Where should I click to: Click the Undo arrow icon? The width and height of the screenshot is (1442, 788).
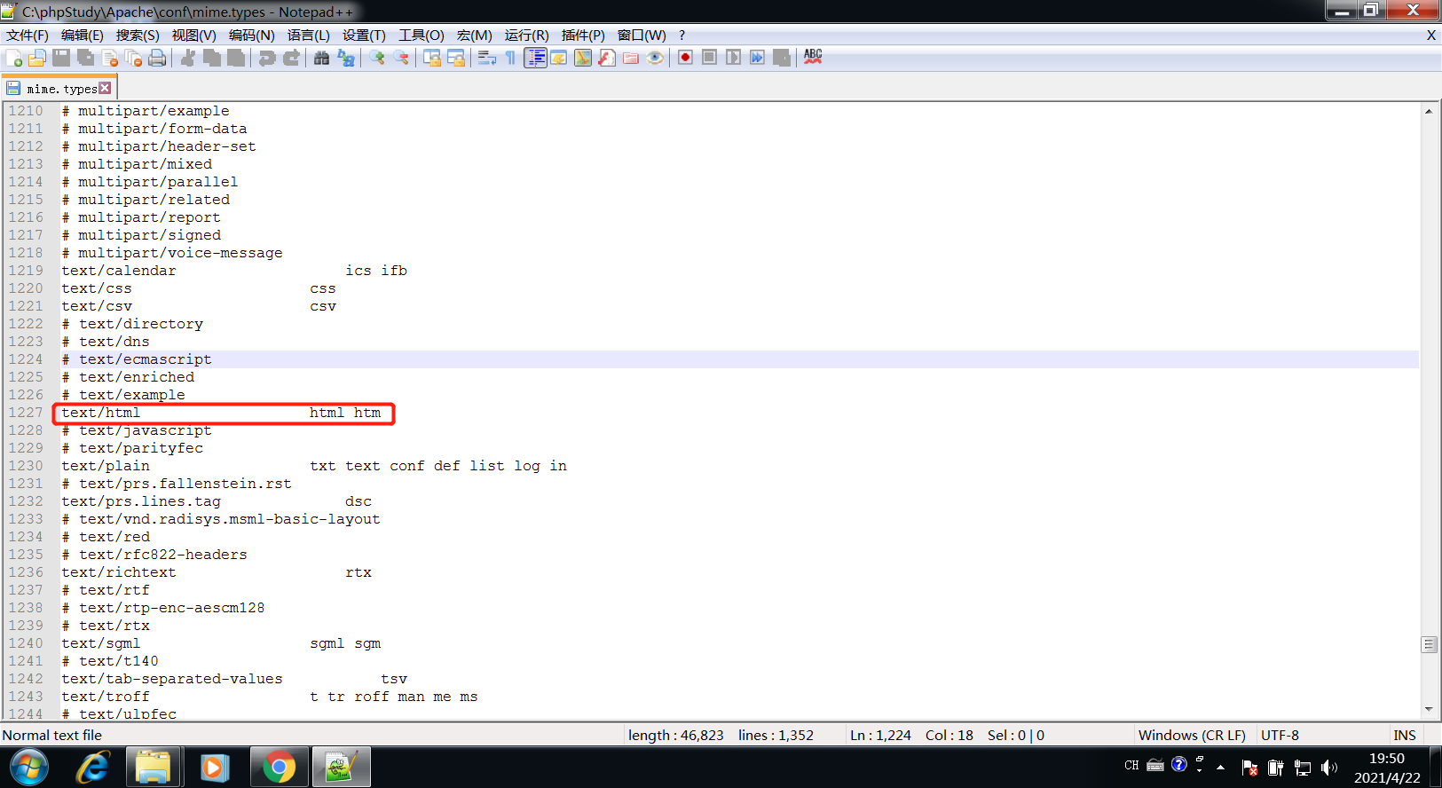(267, 58)
